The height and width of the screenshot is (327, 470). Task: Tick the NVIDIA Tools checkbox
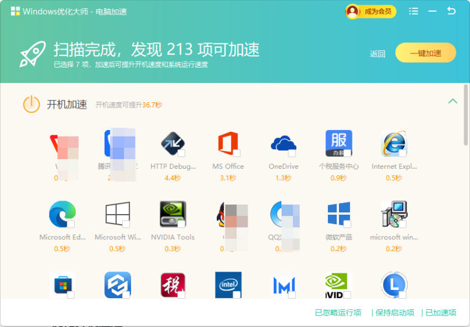click(x=181, y=224)
